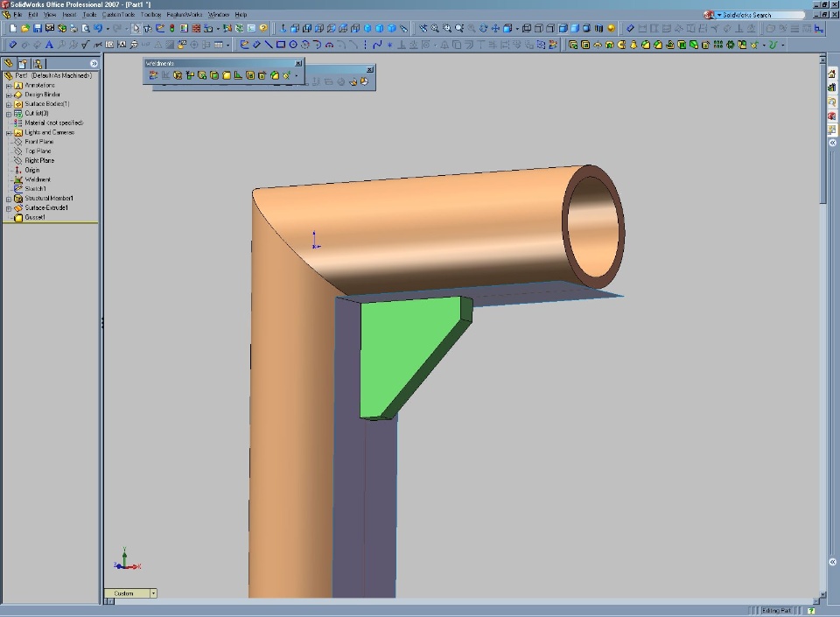This screenshot has height=617, width=840.
Task: Close the Weldments floating toolbar
Action: coord(298,63)
